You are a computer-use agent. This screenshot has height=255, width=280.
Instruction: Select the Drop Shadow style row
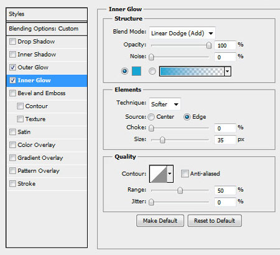point(47,42)
